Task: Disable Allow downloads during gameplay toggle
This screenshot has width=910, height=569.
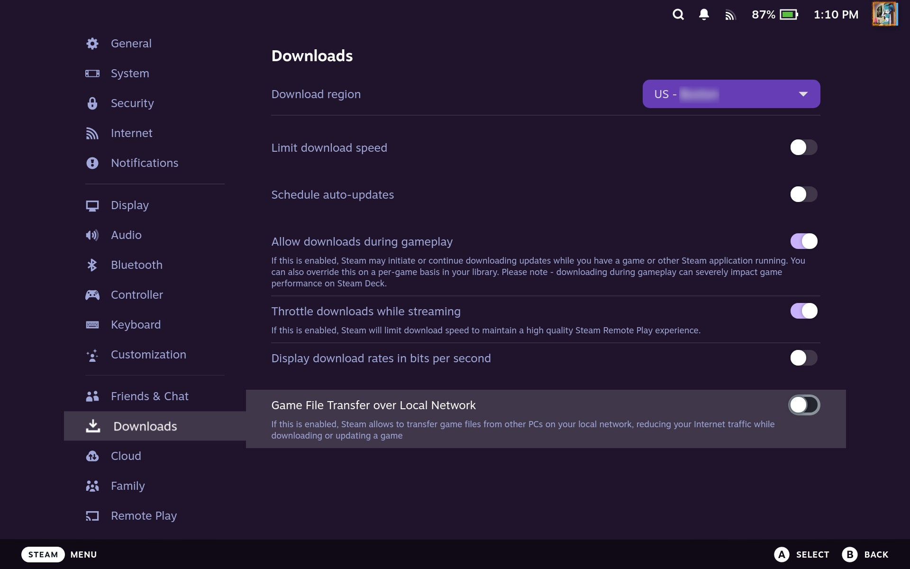Action: click(x=804, y=241)
